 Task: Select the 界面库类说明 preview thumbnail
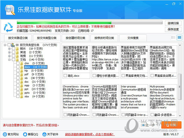pyautogui.click(x=163, y=59)
